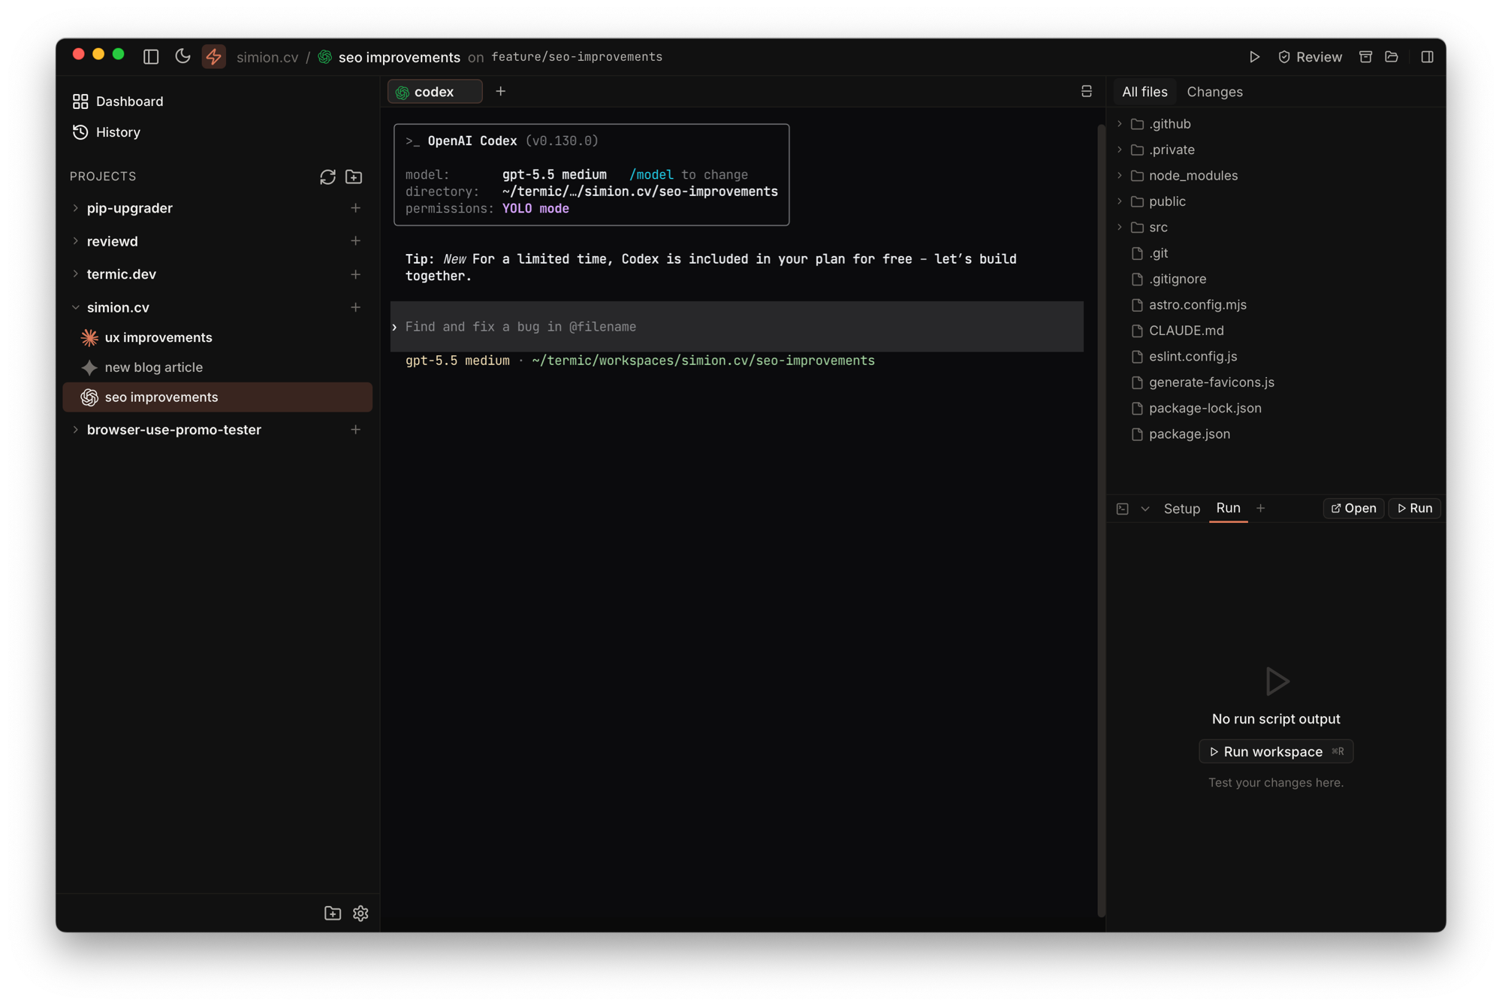Click the terminal panel icon beside Setup

(x=1122, y=509)
